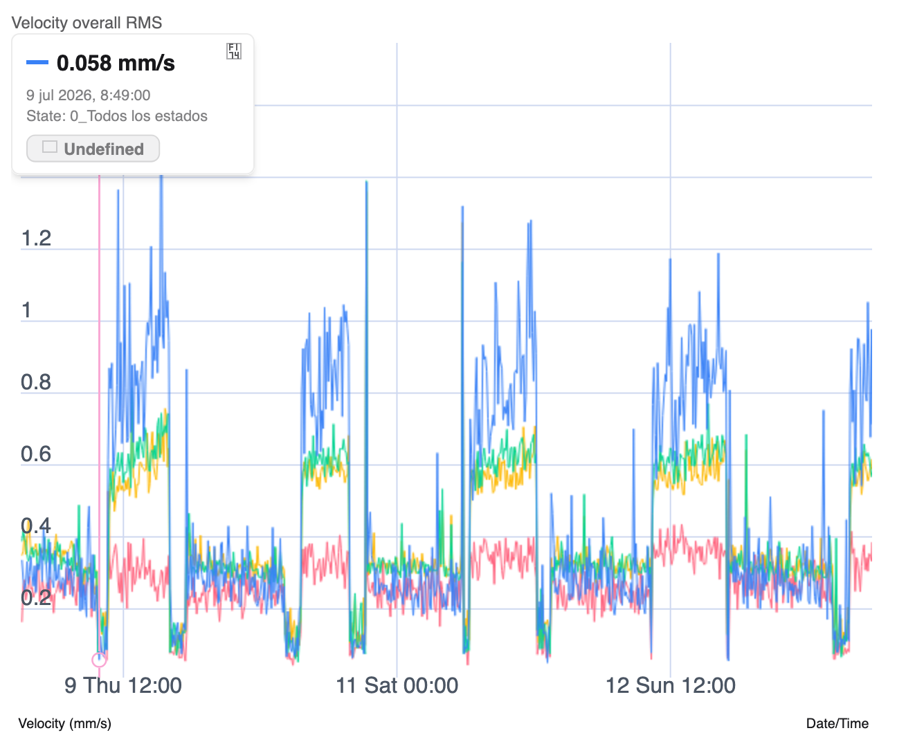This screenshot has width=897, height=744.
Task: Click the "1.2" y-axis tick label
Action: point(36,239)
